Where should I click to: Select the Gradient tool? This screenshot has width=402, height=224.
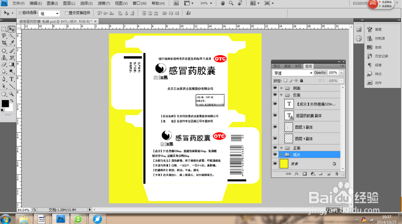(12, 65)
